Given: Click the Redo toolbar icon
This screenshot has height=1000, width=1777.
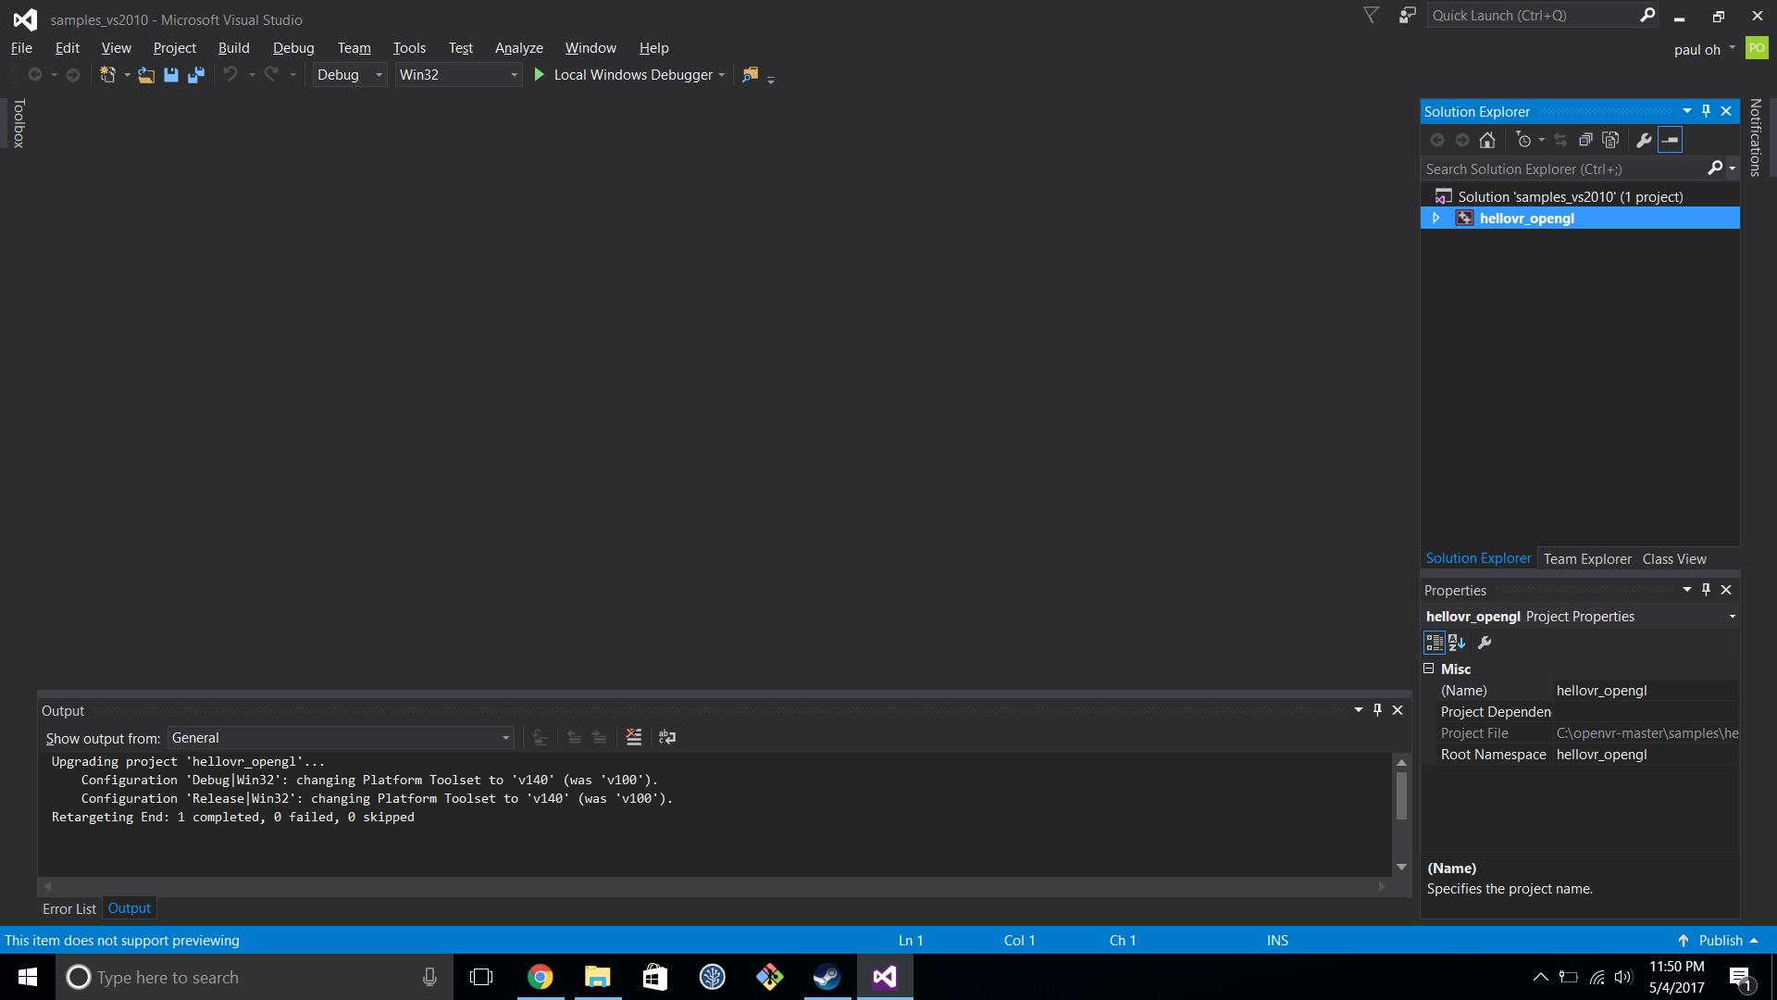Looking at the screenshot, I should [271, 74].
